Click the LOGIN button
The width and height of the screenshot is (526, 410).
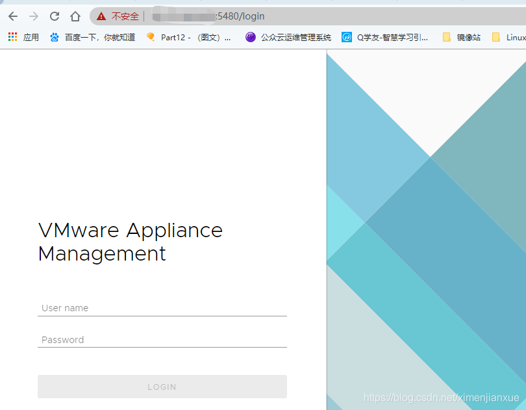pos(162,387)
